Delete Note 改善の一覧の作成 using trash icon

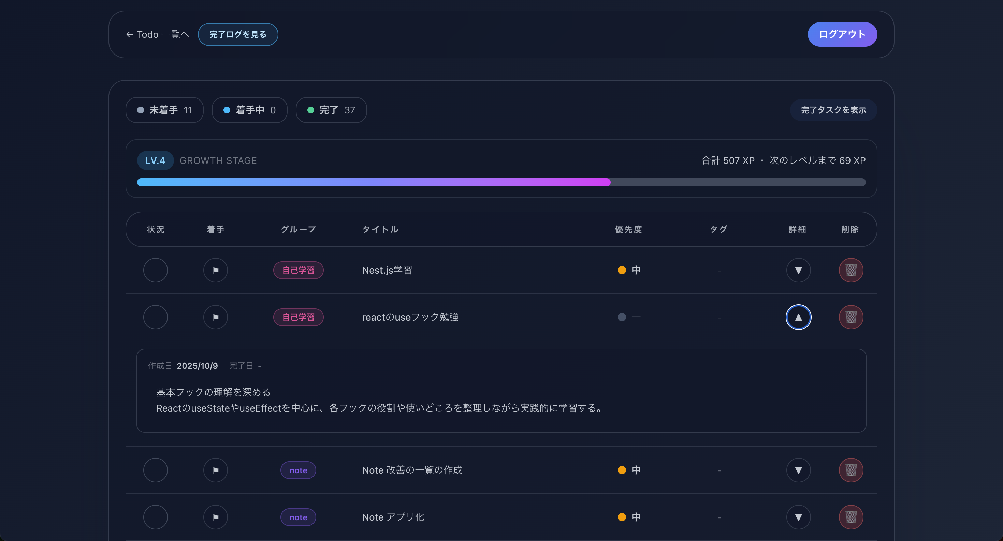(x=851, y=470)
